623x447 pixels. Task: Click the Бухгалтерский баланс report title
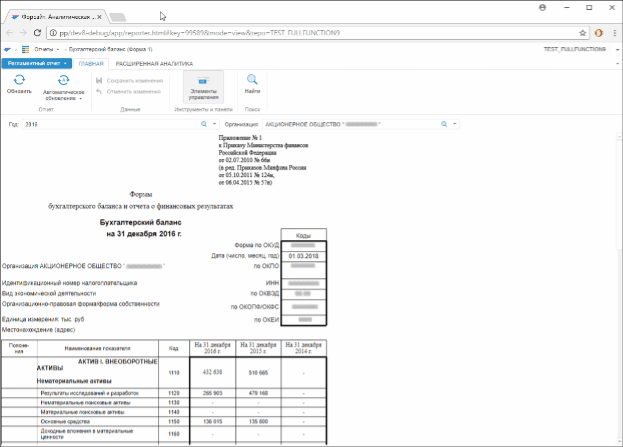tap(140, 222)
